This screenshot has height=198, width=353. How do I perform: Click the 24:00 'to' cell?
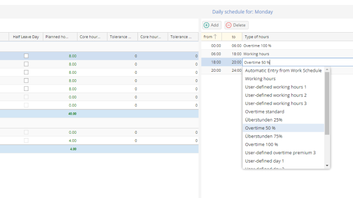point(232,70)
